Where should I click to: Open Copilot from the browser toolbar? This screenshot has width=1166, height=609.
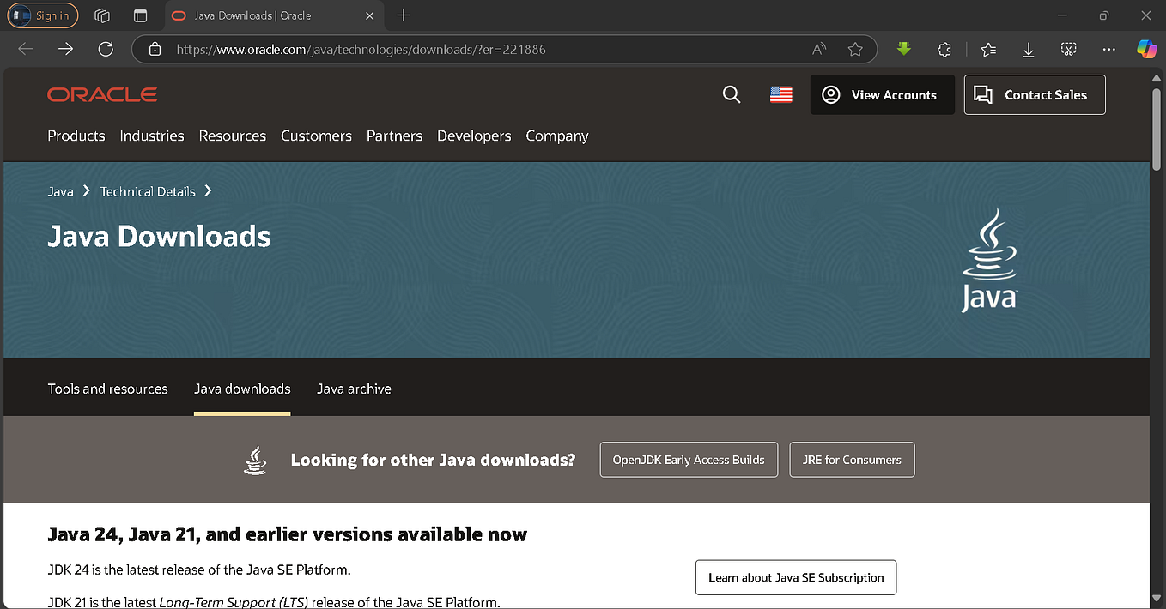tap(1147, 49)
